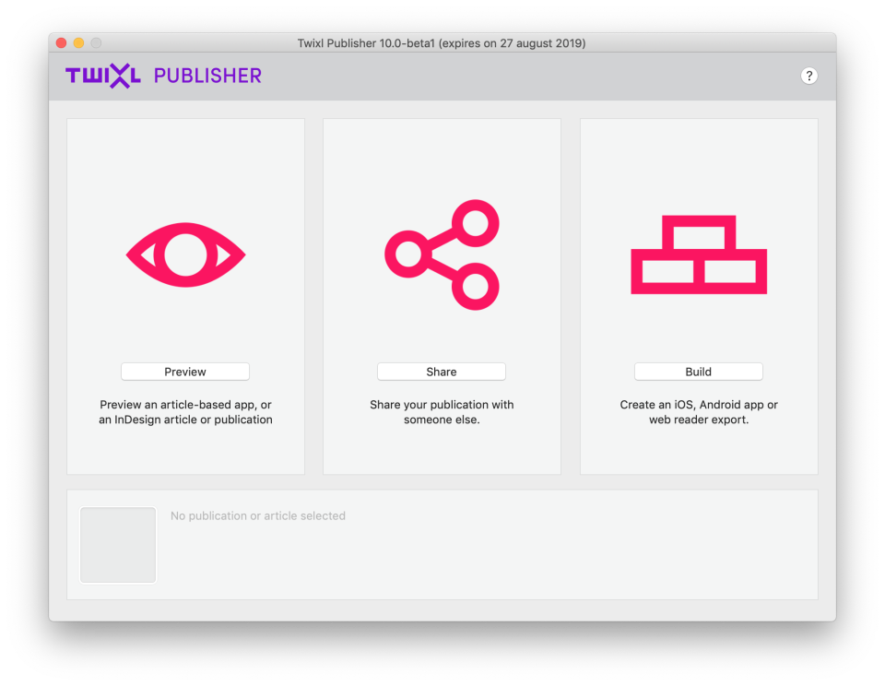Click the Share button
The image size is (885, 686).
coord(442,372)
